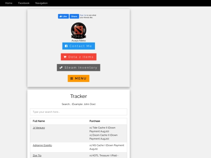This screenshot has width=211, height=158.
Task: Click the Facebook icon on Contact Me
Action: 66,46
